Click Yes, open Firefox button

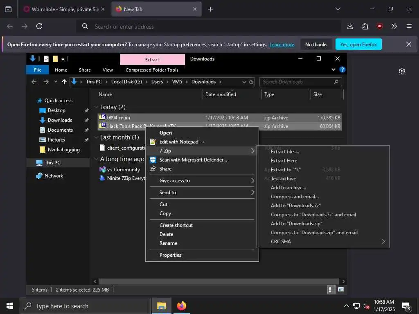point(358,44)
